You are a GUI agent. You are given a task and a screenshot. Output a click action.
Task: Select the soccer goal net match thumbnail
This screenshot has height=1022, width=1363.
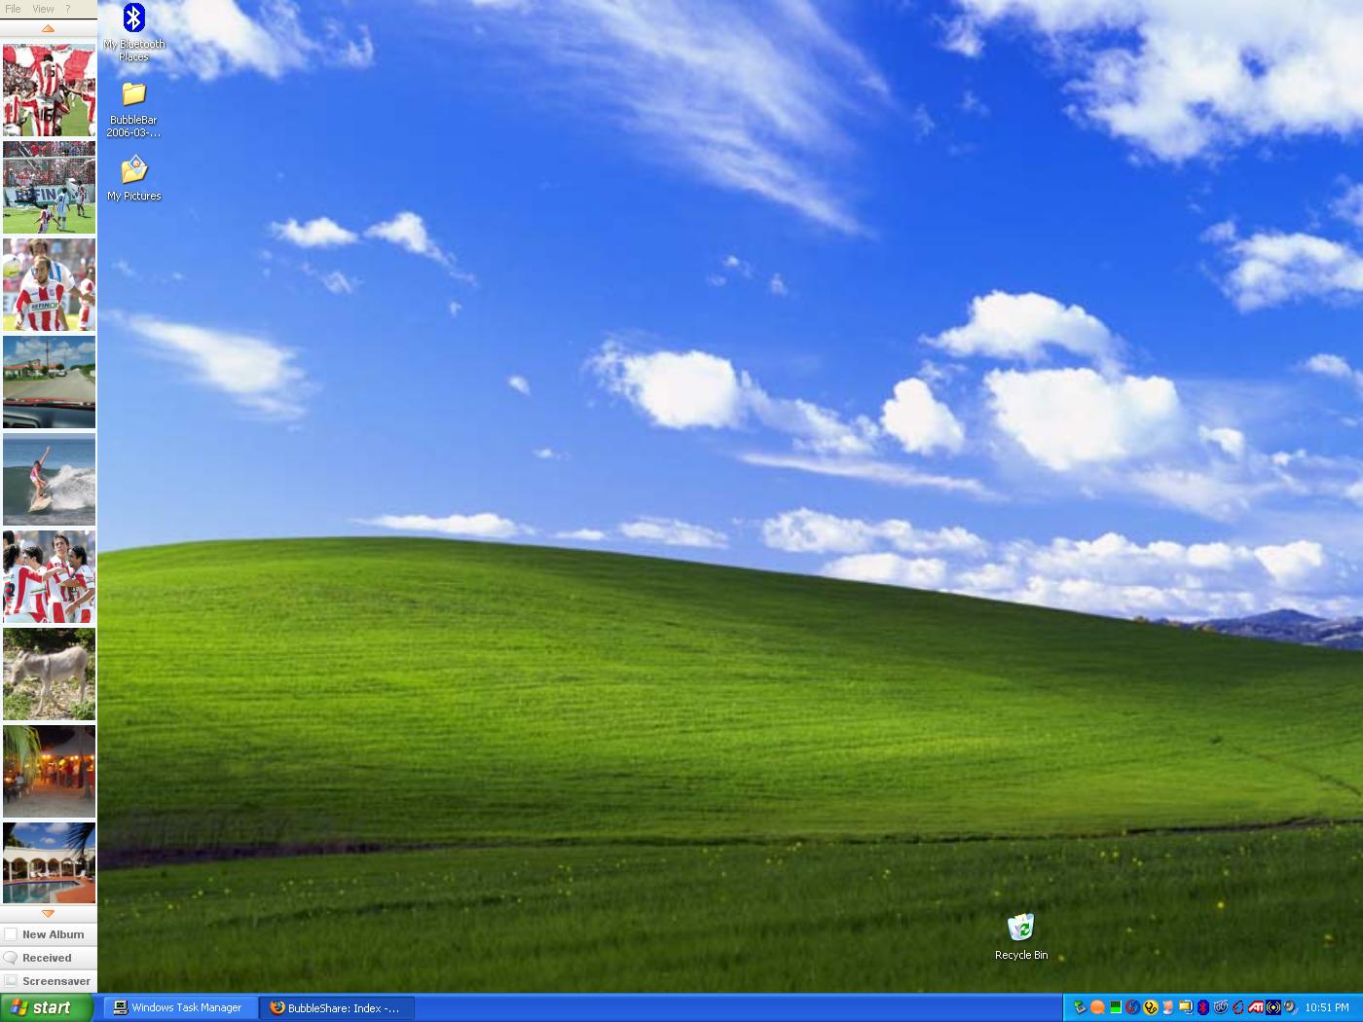click(x=50, y=187)
